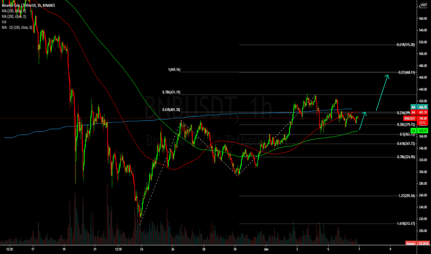The width and height of the screenshot is (431, 254).
Task: Click date 30 on the time axis
Action: point(235,249)
